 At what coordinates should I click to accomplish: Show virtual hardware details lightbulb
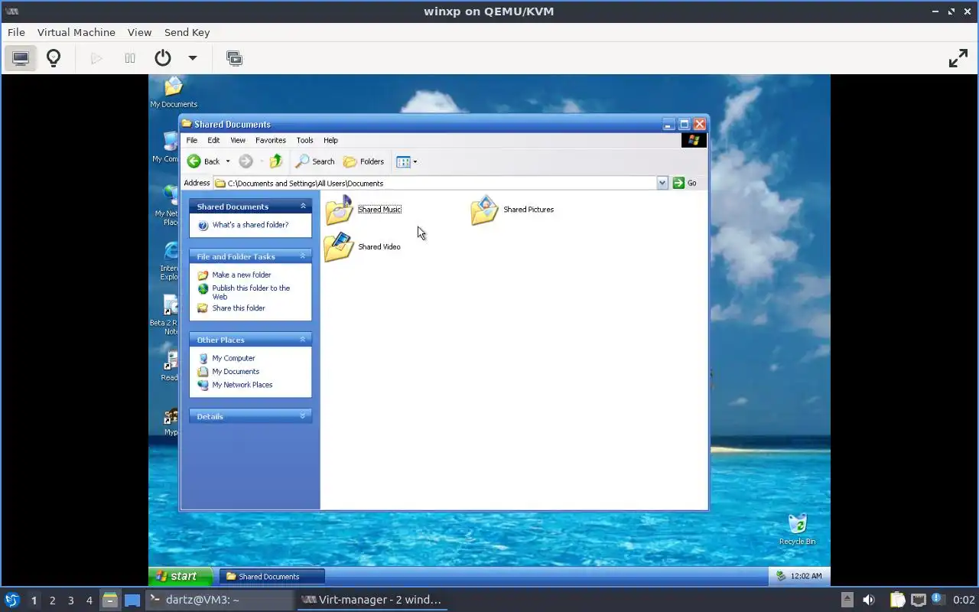pos(54,58)
